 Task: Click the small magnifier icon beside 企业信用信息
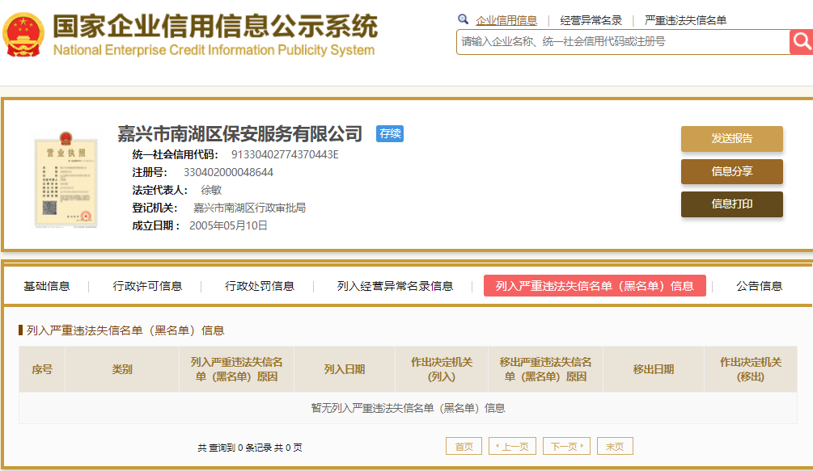pos(463,19)
